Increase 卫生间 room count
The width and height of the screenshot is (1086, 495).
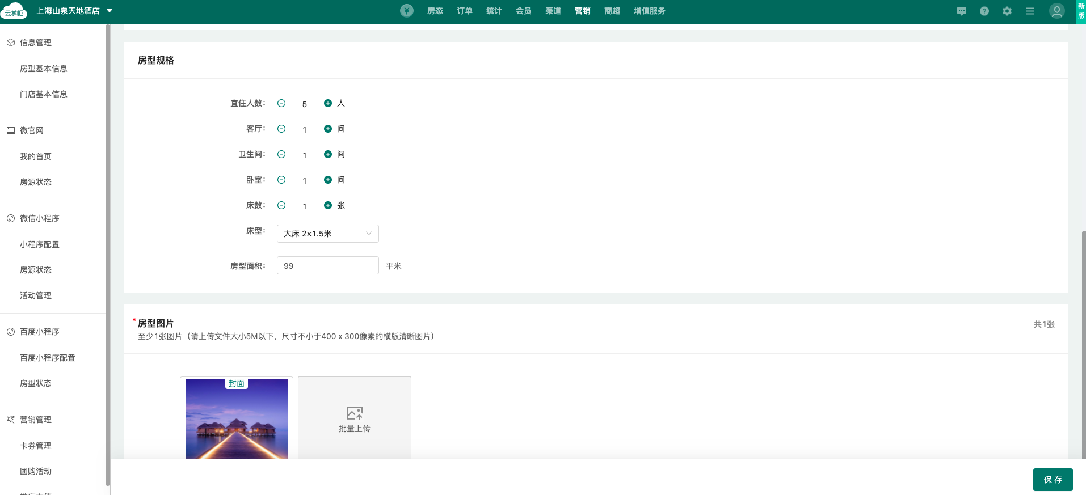[x=328, y=154]
